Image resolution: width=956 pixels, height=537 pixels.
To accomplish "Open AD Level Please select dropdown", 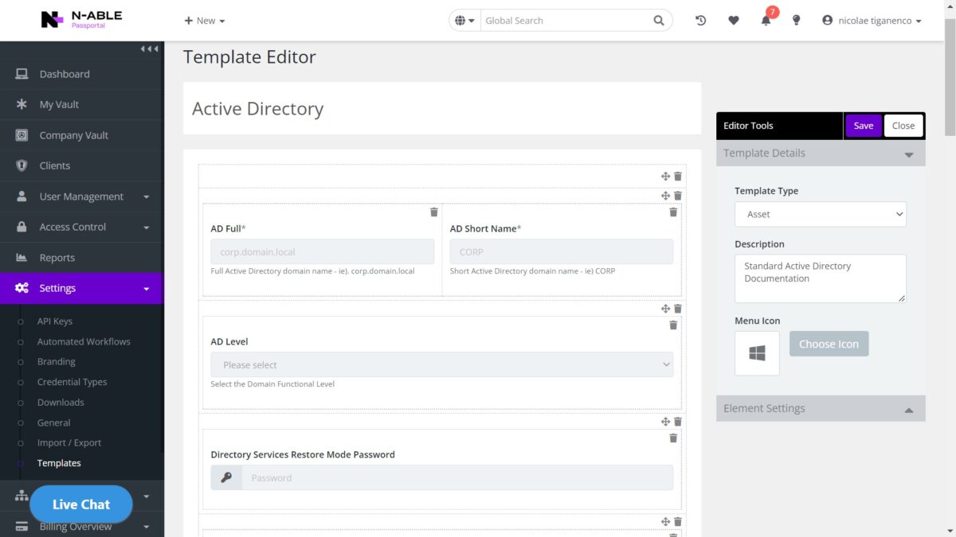I will pyautogui.click(x=442, y=364).
